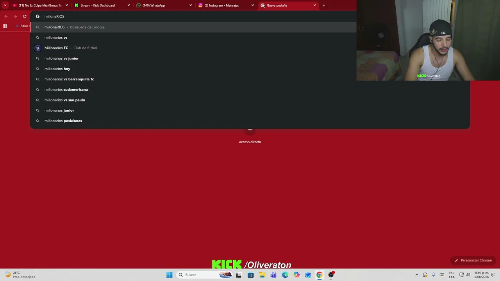Open the 'Sitios' bookmark
Screen dimensions: 500x281
[x=22, y=26]
